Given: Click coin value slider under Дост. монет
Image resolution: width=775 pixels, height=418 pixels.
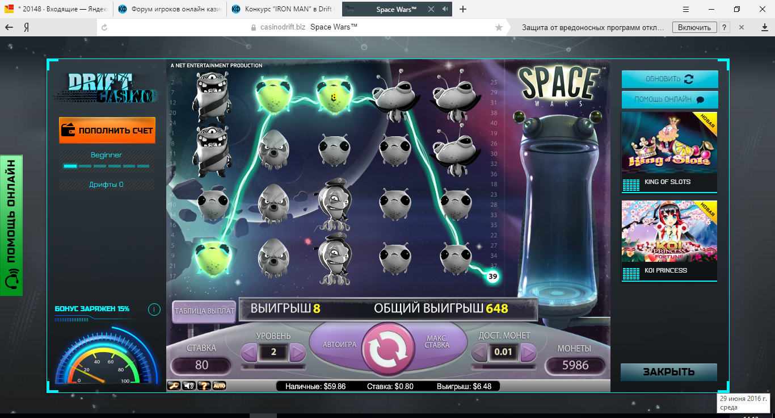Looking at the screenshot, I should coord(504,367).
